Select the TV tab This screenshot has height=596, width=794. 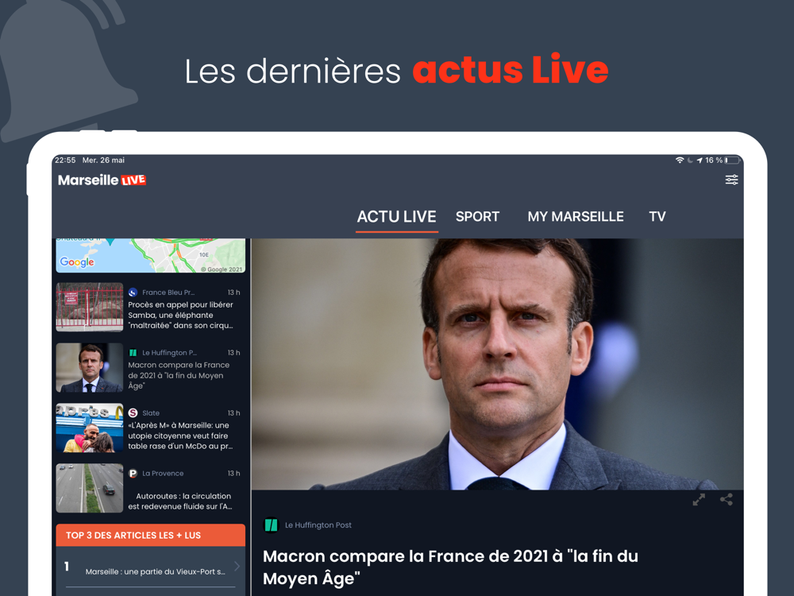point(657,217)
